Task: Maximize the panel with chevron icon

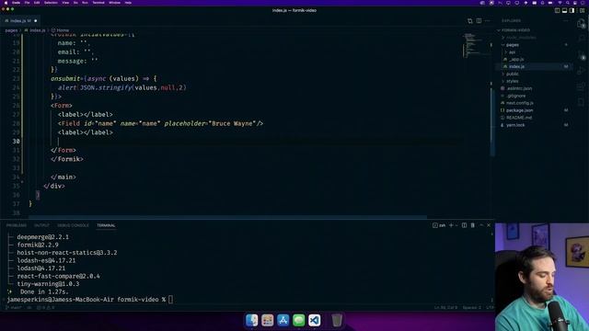Action: 481,225
